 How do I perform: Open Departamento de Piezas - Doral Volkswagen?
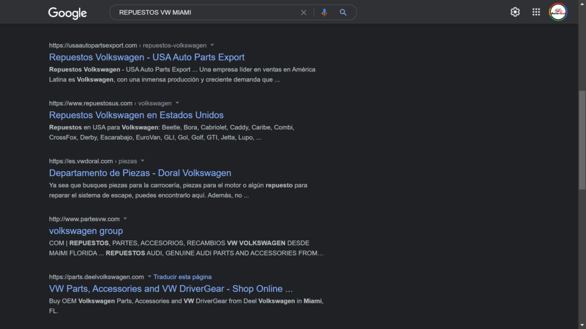(140, 173)
